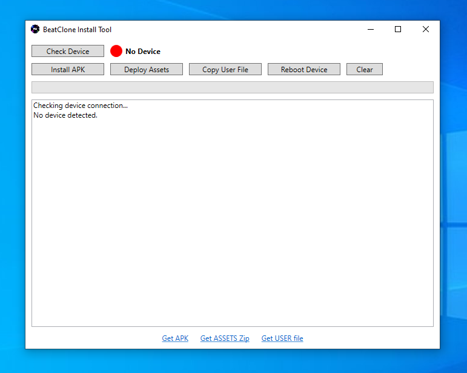
Task: Run Deploy Assets
Action: [146, 69]
